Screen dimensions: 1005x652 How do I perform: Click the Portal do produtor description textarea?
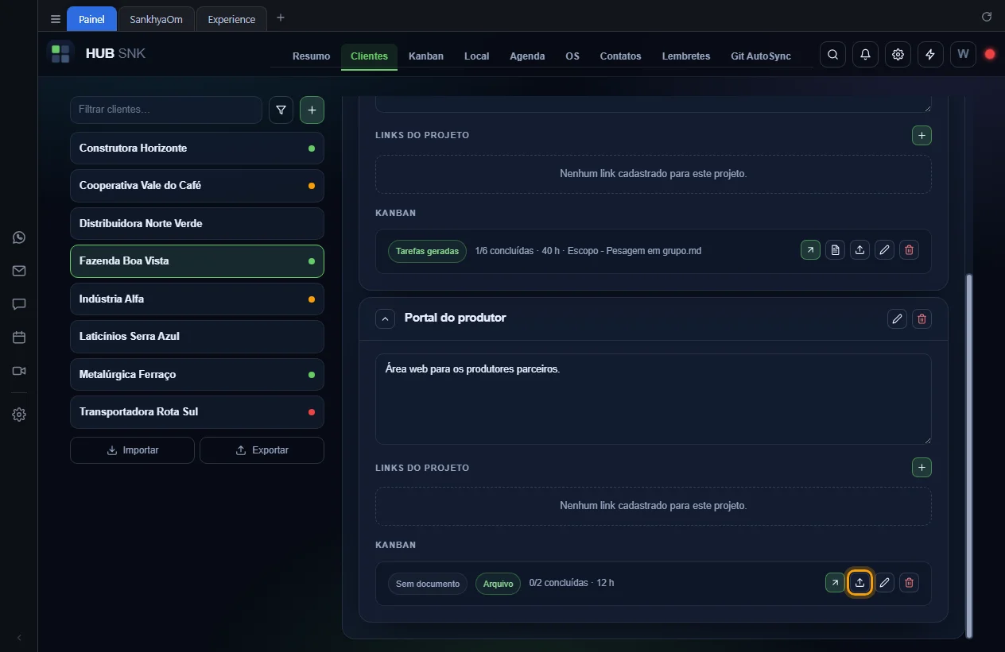coord(653,399)
